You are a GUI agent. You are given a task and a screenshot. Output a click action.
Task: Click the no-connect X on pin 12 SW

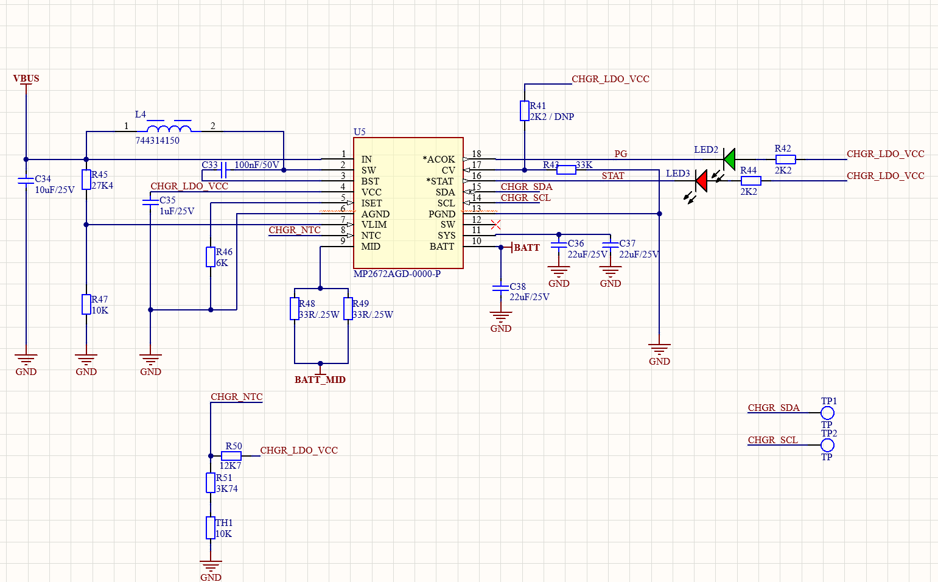[x=496, y=225]
